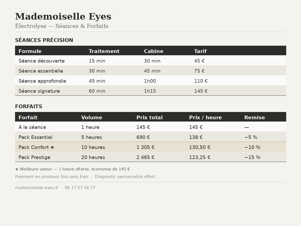Click the −10 % discount value
Viewport: 301px width, 226px height.
[x=252, y=147]
